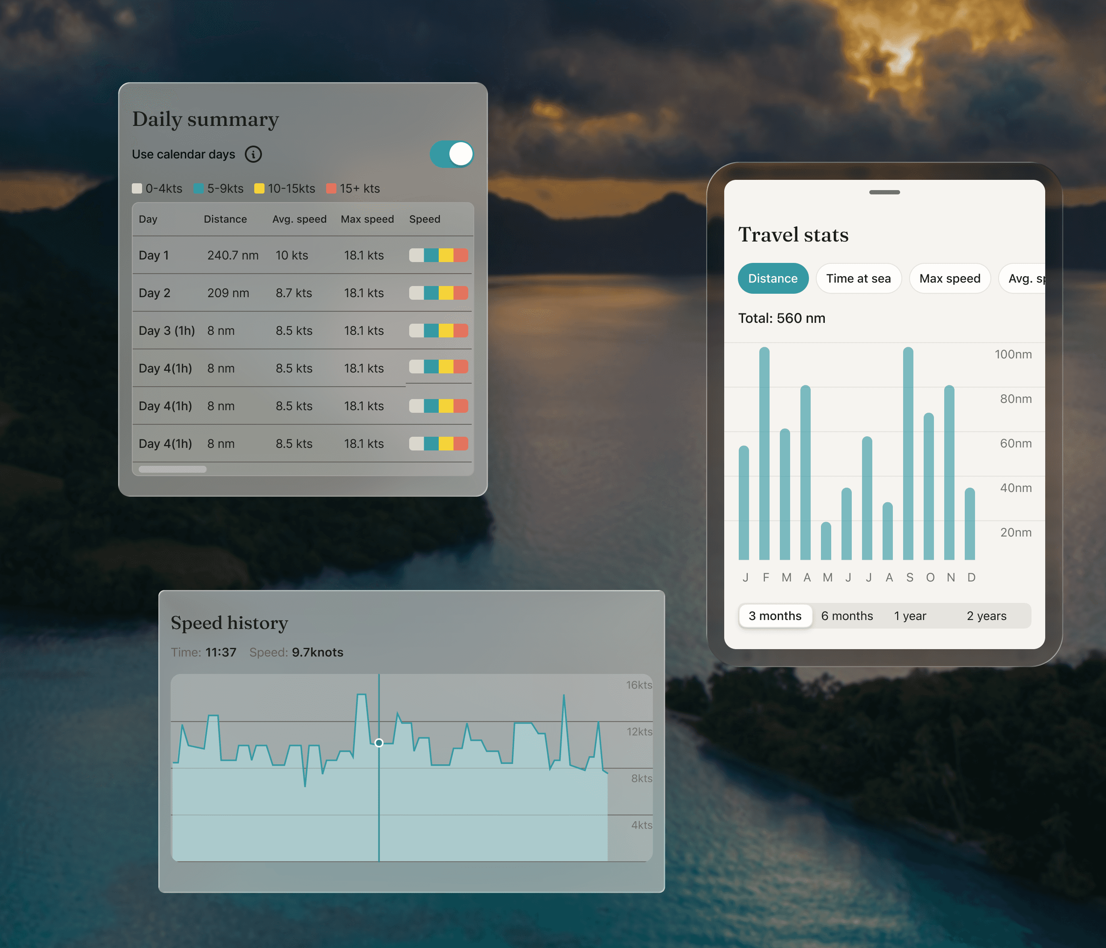
Task: Click the Daily summary horizontal scrollbar
Action: tap(172, 469)
